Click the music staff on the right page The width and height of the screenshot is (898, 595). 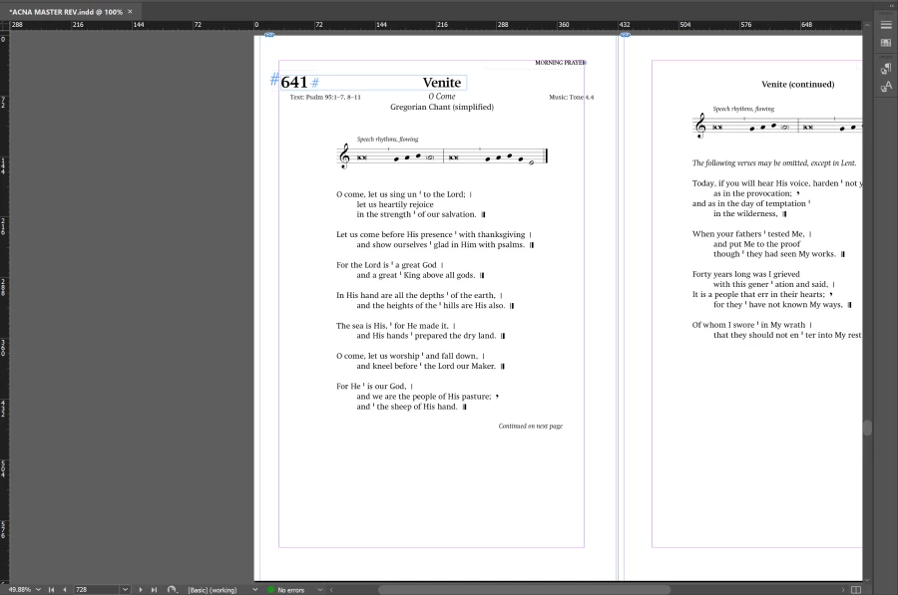777,126
